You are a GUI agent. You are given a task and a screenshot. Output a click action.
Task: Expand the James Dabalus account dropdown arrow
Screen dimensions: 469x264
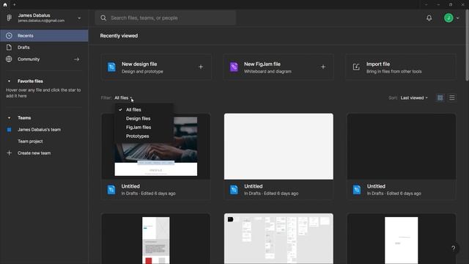click(x=79, y=18)
